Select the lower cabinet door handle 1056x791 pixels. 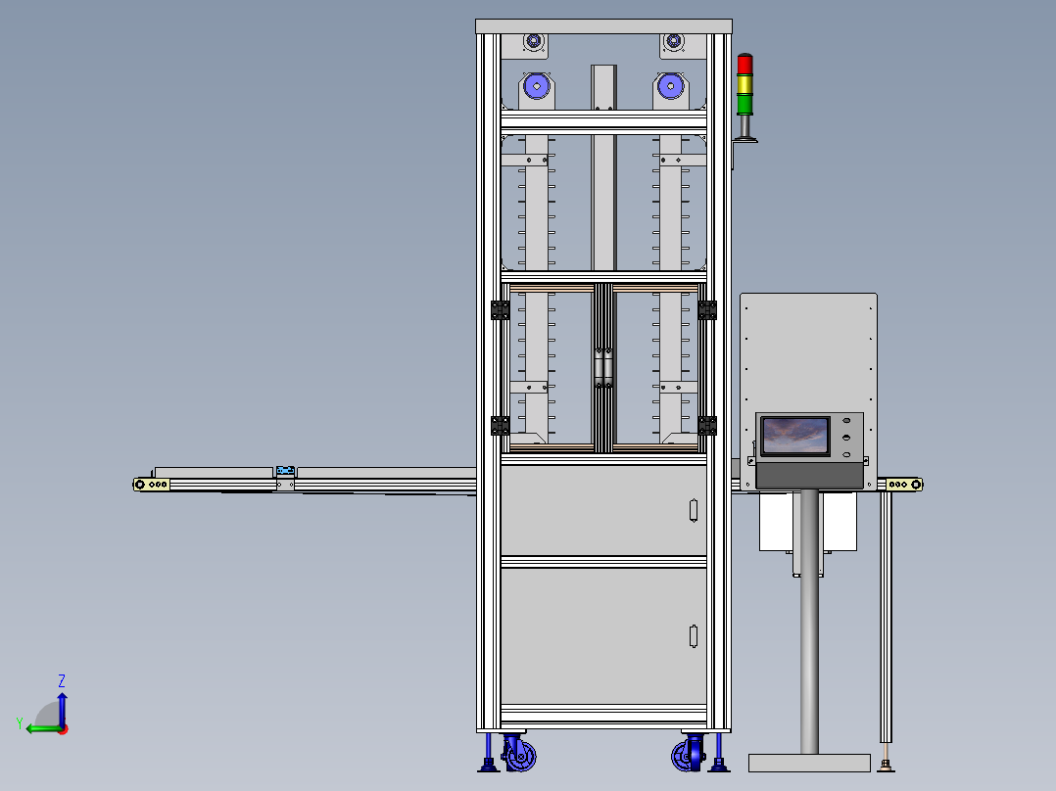[x=693, y=636]
